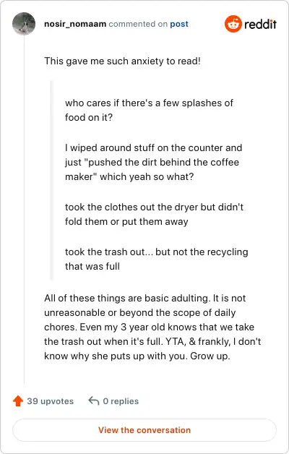Click the Reddit Snoo logo icon
This screenshot has height=454, width=289.
[233, 24]
